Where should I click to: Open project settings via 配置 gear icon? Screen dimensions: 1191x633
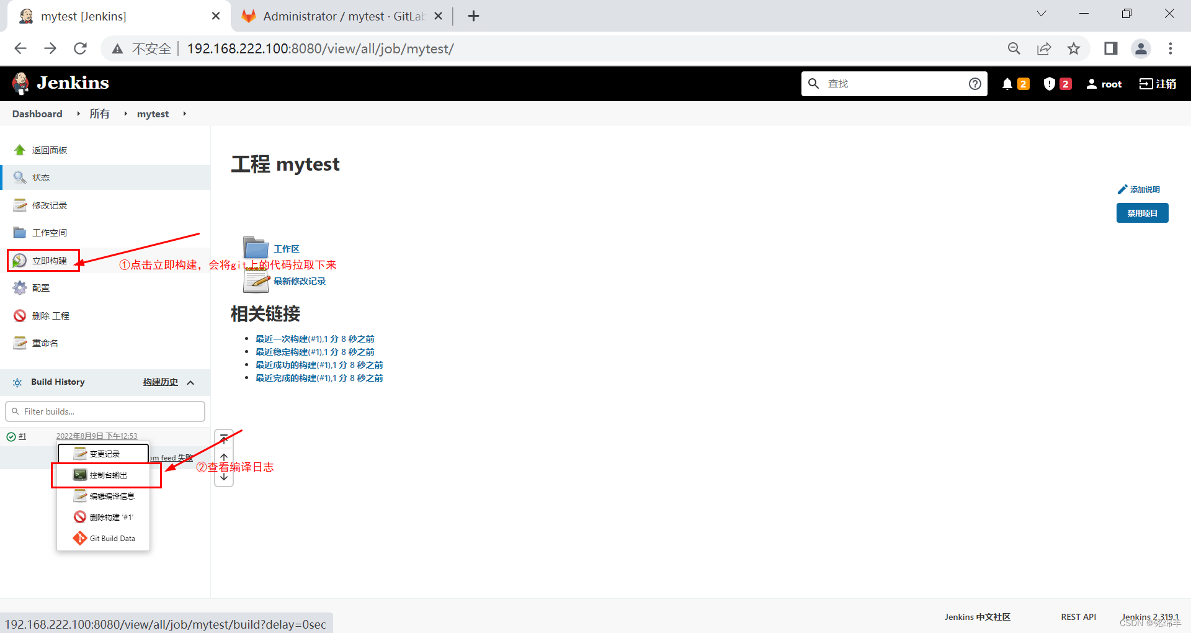click(19, 287)
